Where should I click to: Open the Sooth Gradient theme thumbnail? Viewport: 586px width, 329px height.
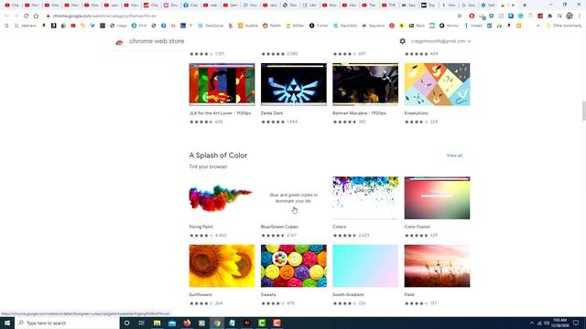tap(365, 266)
